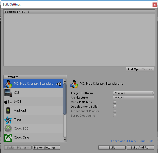Open Player Settings
The image size is (158, 153).
pyautogui.click(x=46, y=148)
